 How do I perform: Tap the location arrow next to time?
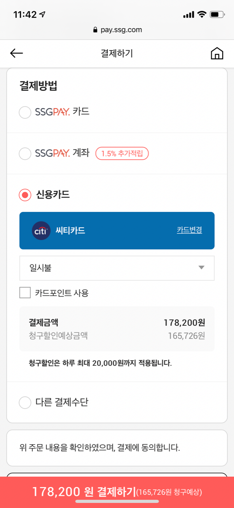(42, 15)
